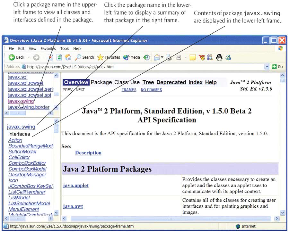Click the greyed Forward arrow button
Viewport: 289px width, 232px height.
[36, 57]
